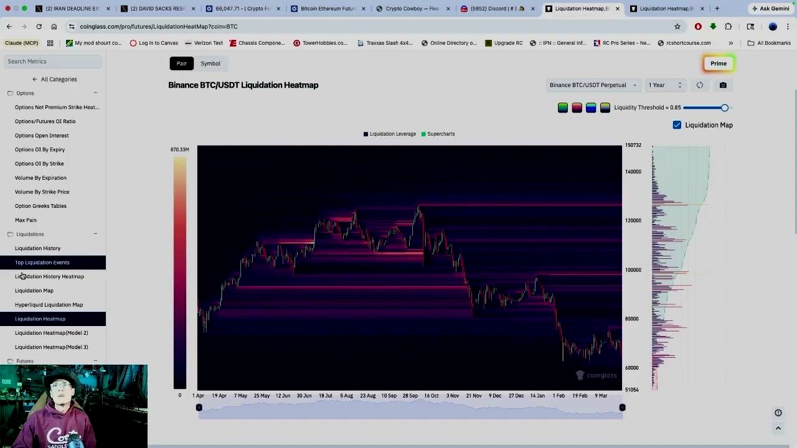Click the red extension icon in the toolbar
This screenshot has width=797, height=448.
point(698,27)
